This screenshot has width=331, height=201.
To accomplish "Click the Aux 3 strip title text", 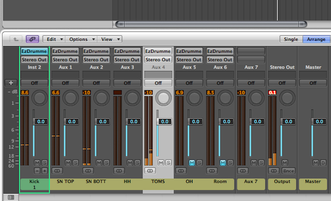I will click(x=127, y=67).
